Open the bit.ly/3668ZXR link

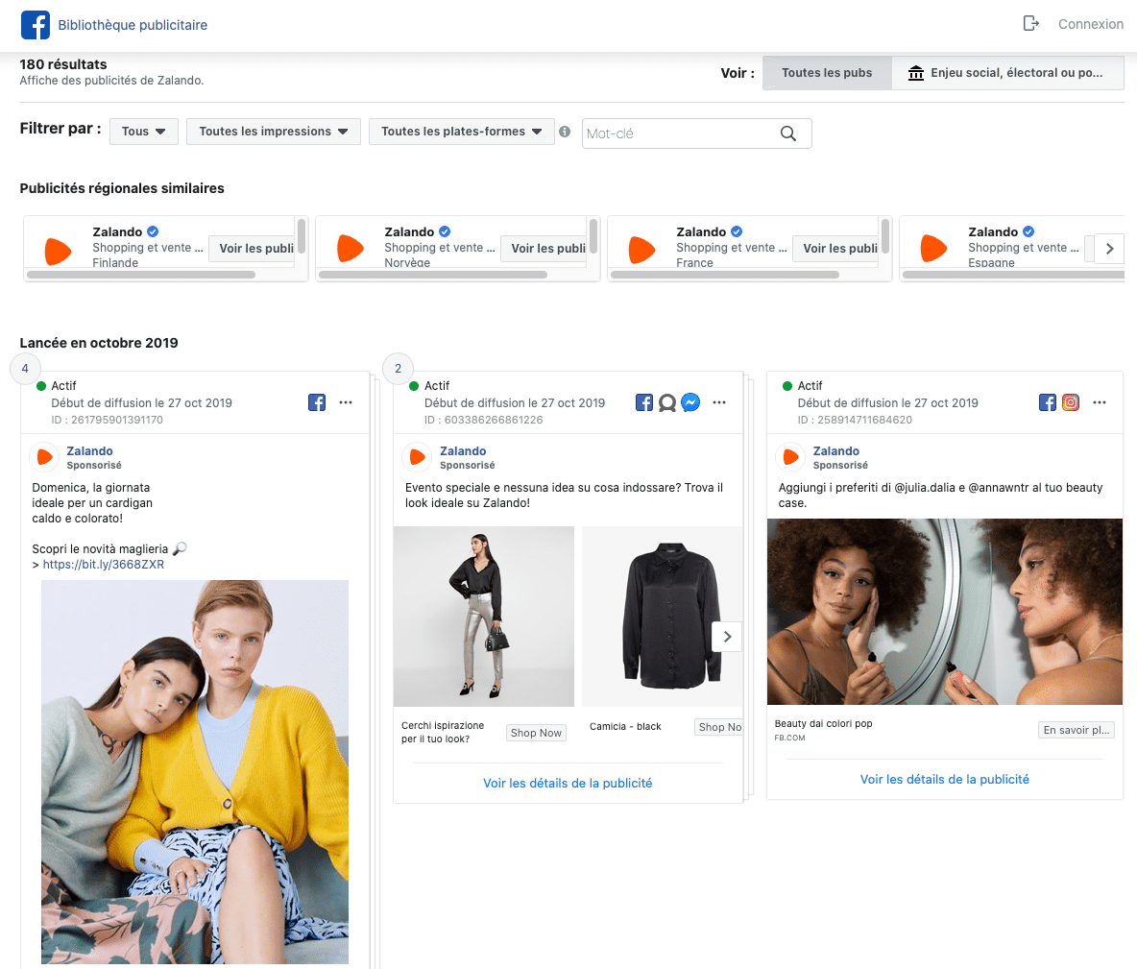[x=103, y=565]
